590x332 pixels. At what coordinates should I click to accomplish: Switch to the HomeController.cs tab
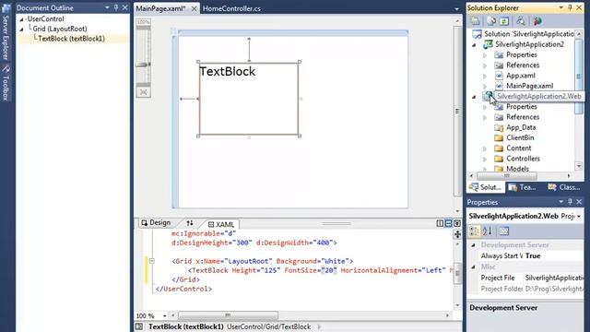pos(231,8)
